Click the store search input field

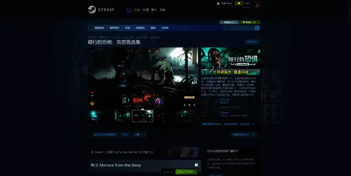238,28
